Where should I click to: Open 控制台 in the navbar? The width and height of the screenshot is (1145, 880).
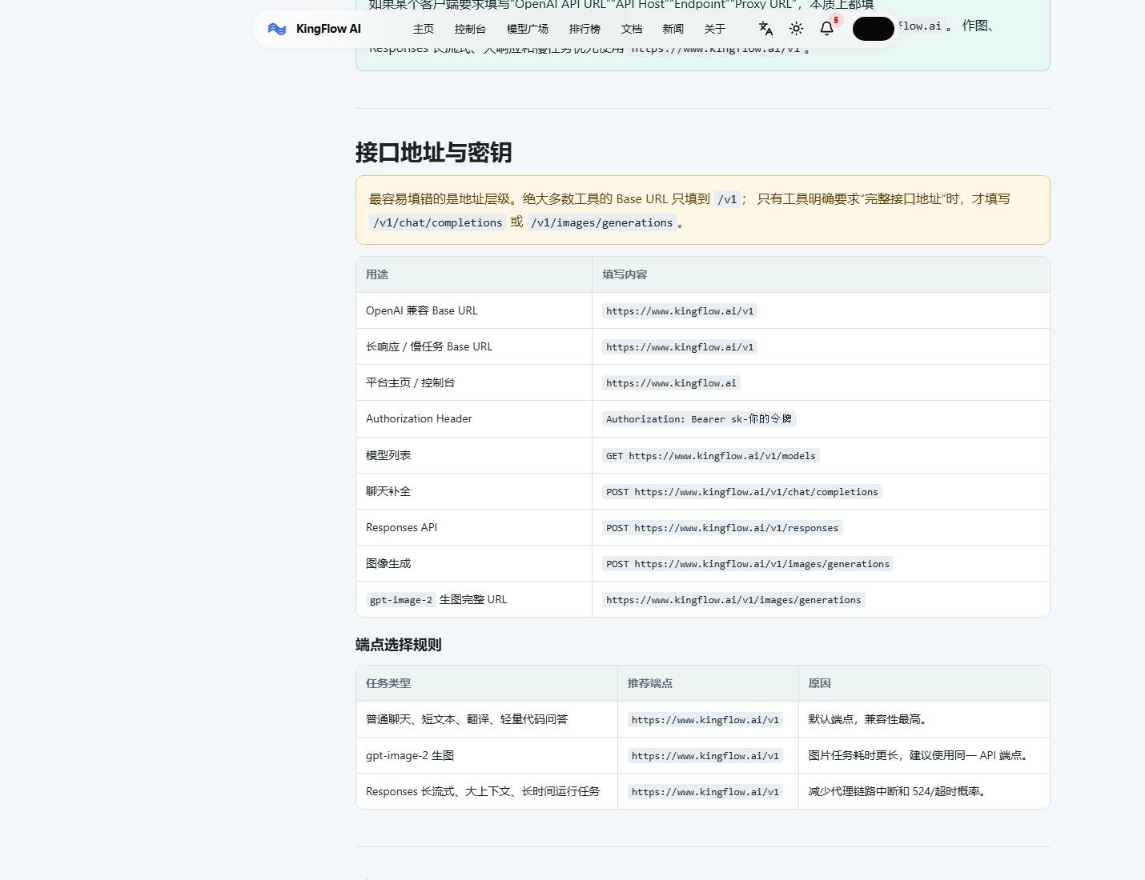point(470,29)
